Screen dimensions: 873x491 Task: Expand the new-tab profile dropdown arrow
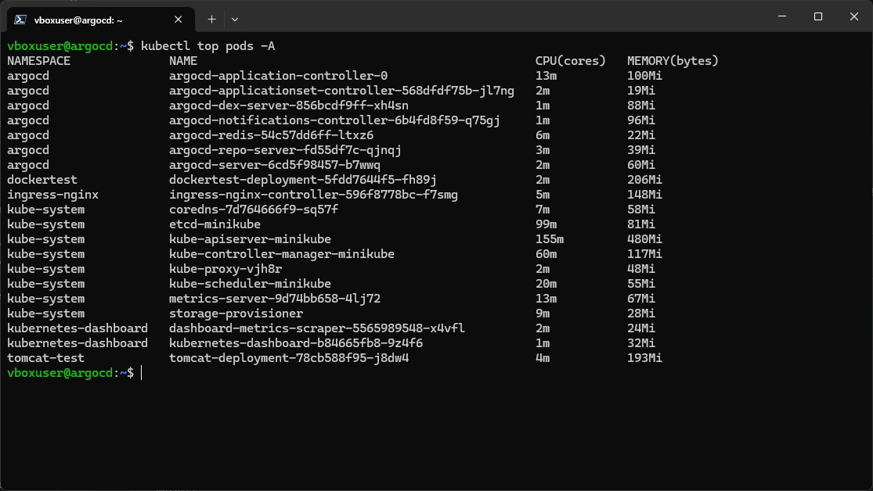[x=235, y=20]
